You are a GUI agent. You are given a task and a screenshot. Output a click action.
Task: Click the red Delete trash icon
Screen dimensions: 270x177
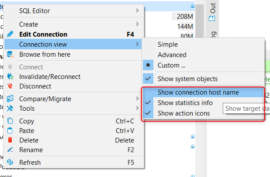[10, 140]
